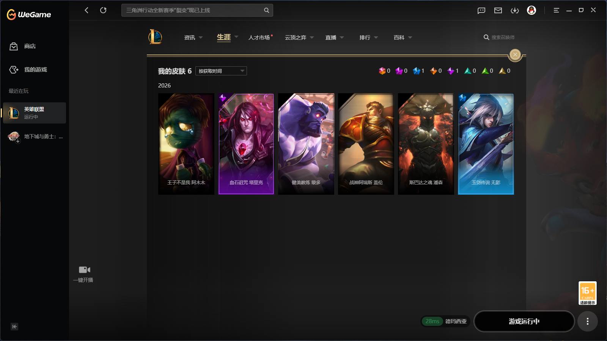Click the 游戏运行中 game running button
This screenshot has height=341, width=607.
tap(524, 321)
